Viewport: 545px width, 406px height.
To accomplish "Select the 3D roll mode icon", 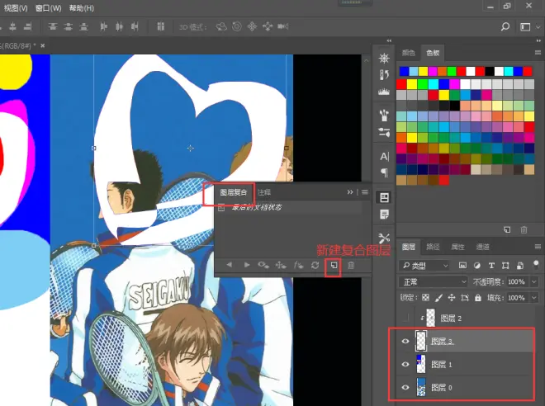I will point(237,26).
